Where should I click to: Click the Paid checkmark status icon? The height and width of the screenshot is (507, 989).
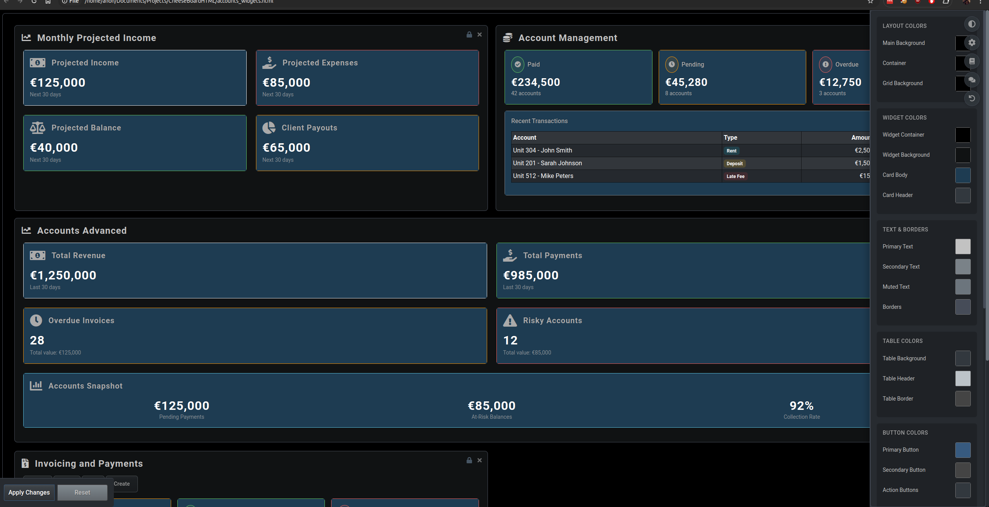point(517,65)
